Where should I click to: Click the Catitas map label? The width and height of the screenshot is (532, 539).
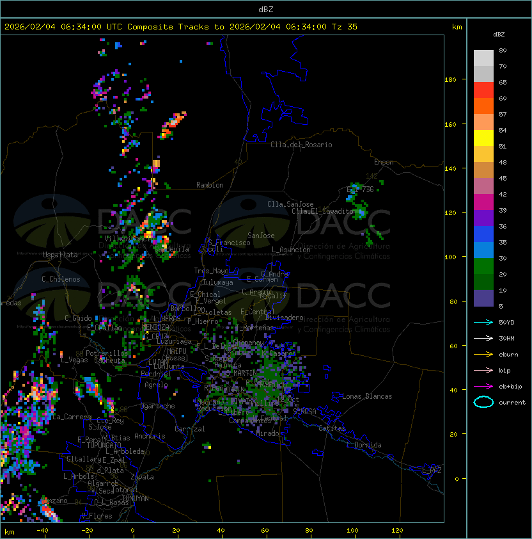[332, 428]
